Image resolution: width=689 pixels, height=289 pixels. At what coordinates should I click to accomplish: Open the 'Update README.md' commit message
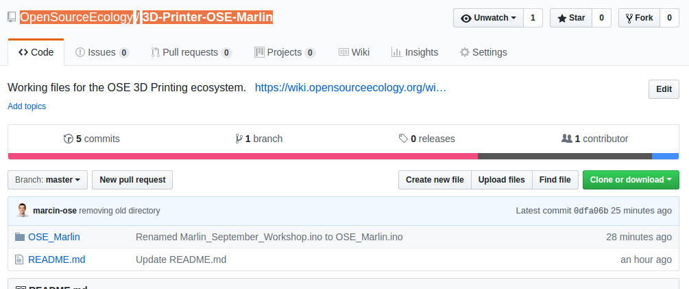[181, 259]
